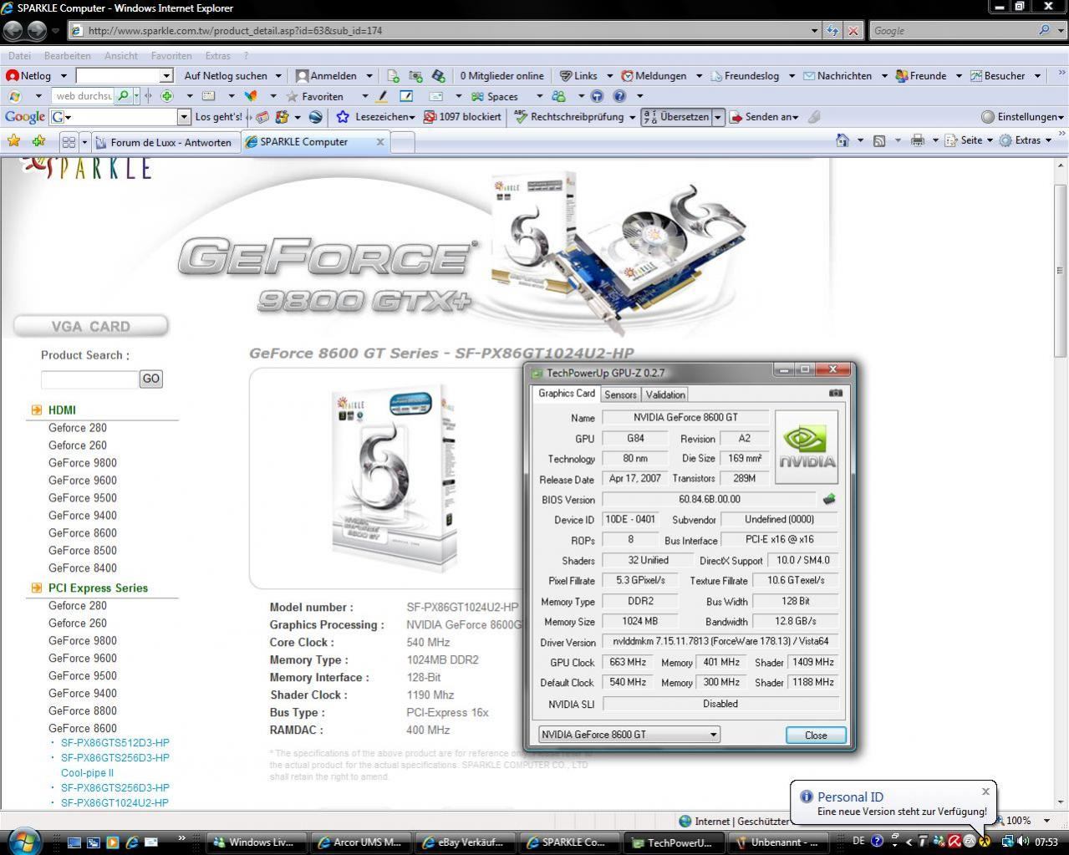
Task: Open the Meldungen alarm clock icon
Action: [x=627, y=75]
